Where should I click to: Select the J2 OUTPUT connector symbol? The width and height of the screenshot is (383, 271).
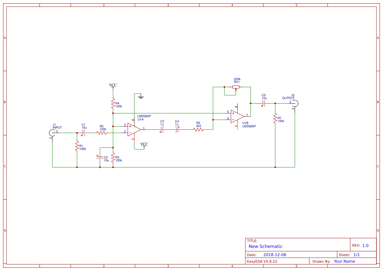[296, 103]
